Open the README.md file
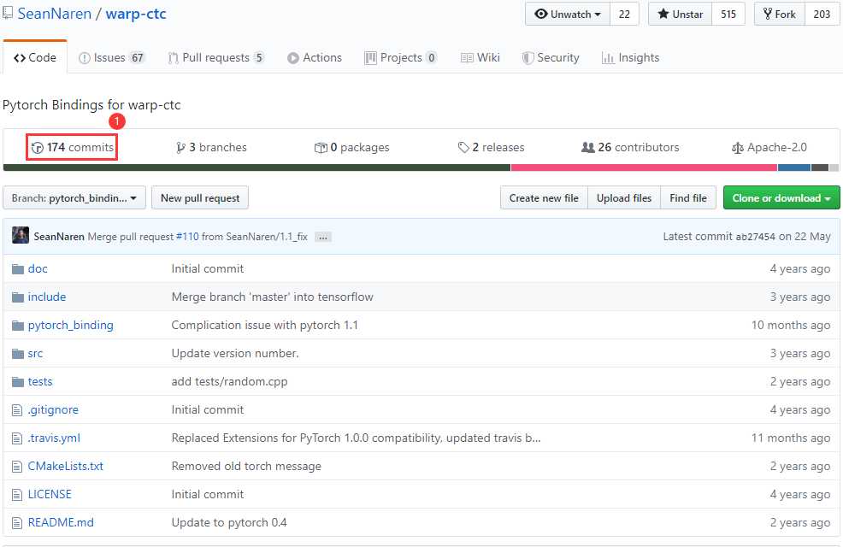 61,522
